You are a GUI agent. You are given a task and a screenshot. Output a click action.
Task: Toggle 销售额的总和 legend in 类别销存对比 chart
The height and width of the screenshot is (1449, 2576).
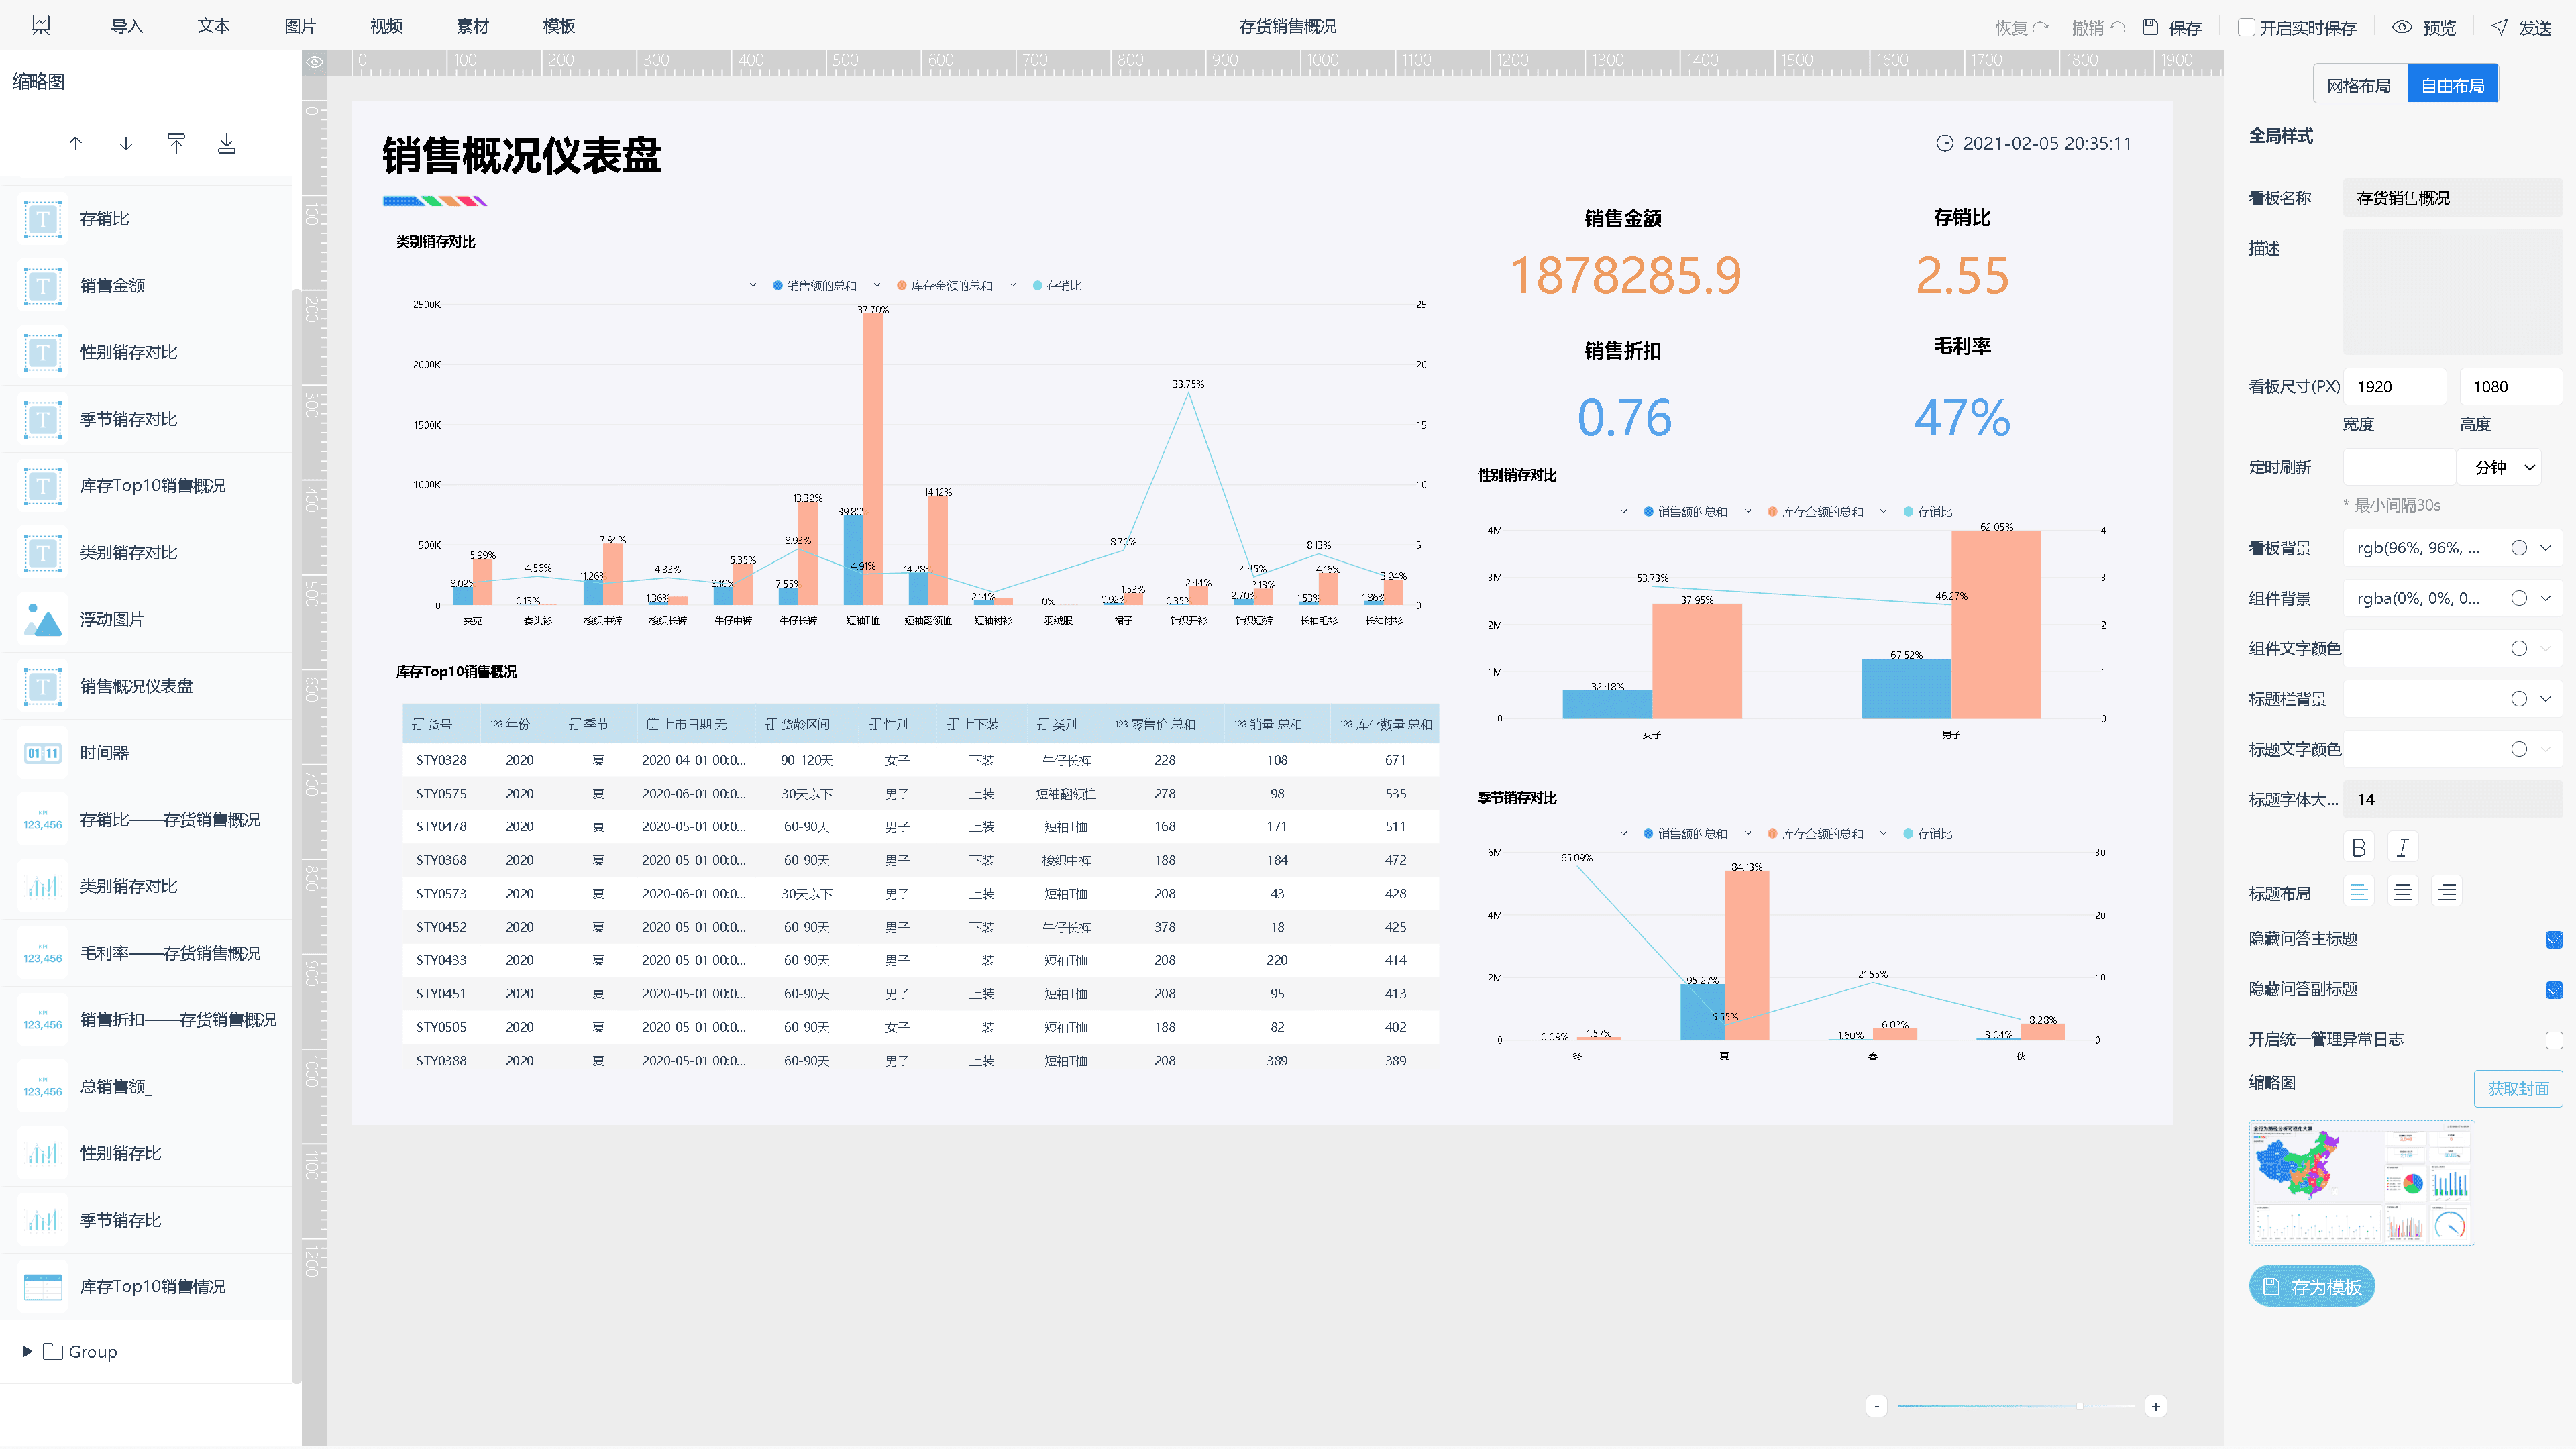[x=815, y=286]
